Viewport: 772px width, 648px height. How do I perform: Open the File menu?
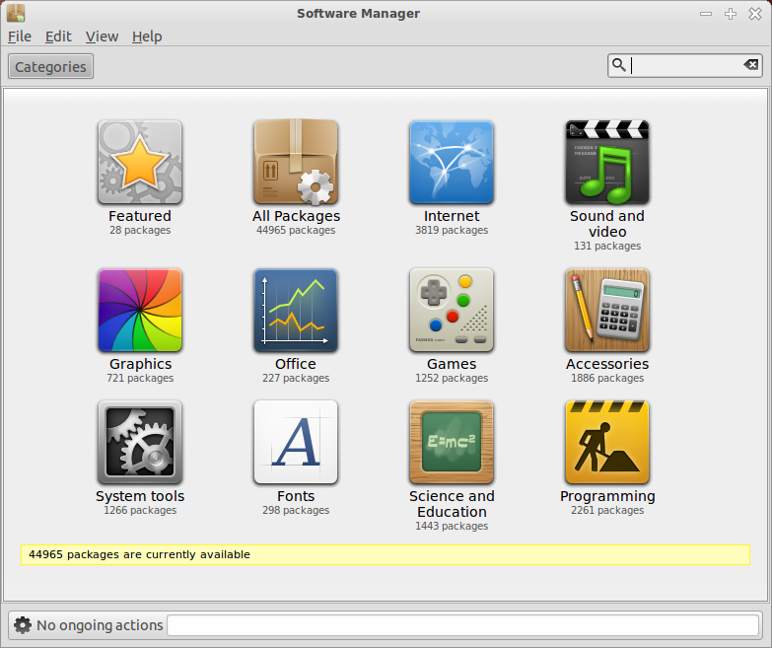click(20, 36)
